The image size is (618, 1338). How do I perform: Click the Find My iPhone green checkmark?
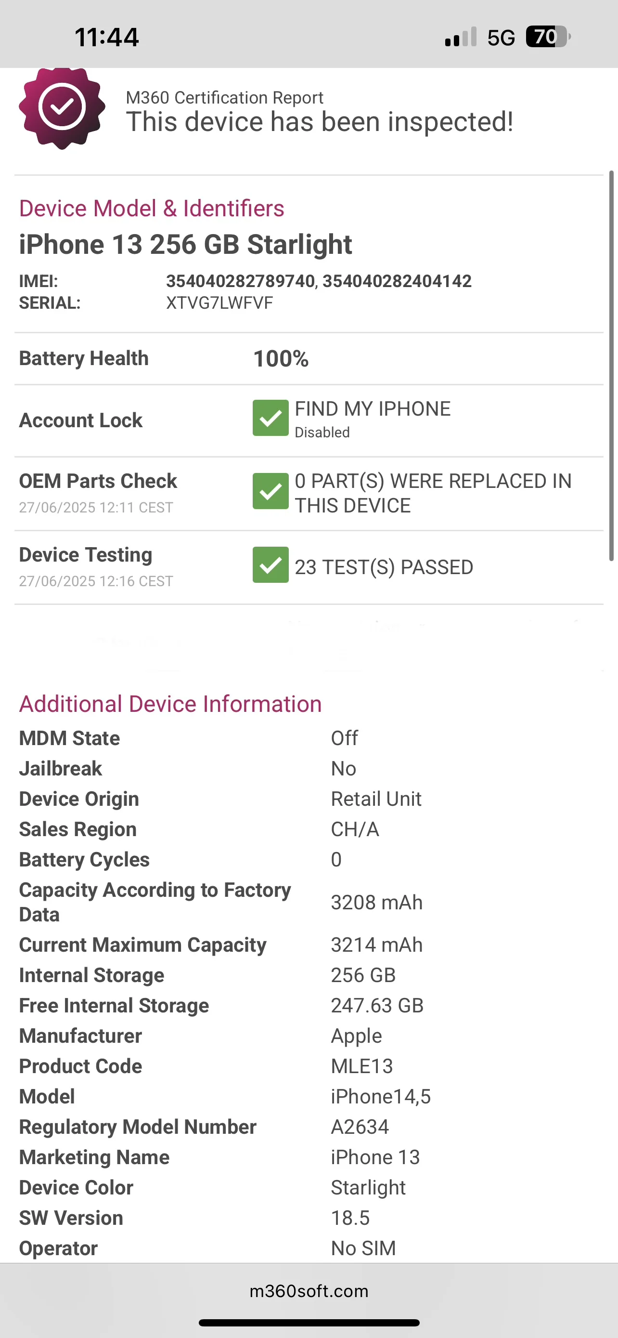tap(270, 418)
